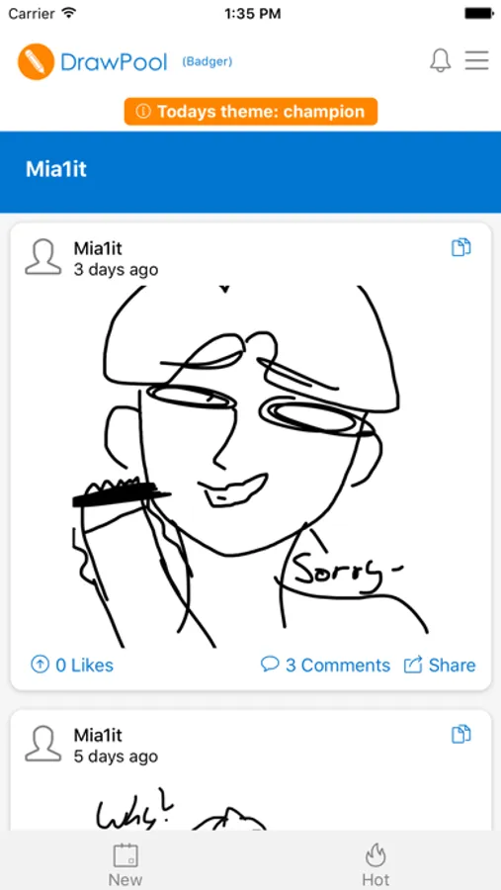Open the second post's Mia1it avatar

click(43, 744)
